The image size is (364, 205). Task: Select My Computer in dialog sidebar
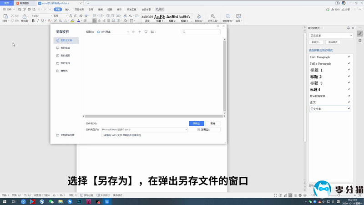[x=66, y=48]
